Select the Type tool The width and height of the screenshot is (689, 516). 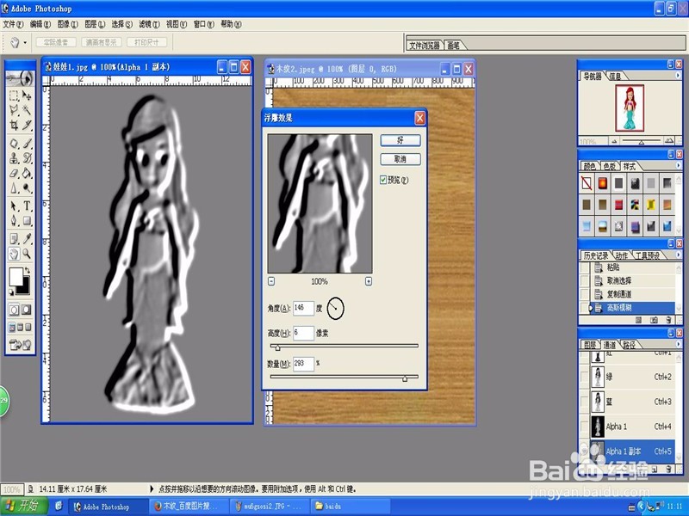click(x=27, y=206)
